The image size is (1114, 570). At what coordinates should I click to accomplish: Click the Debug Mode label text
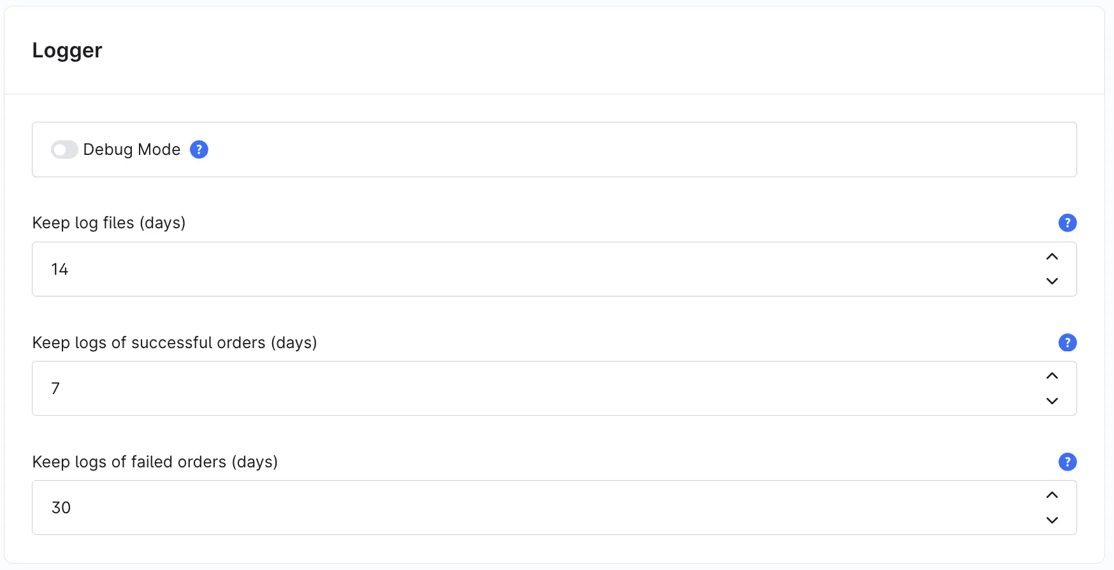132,149
